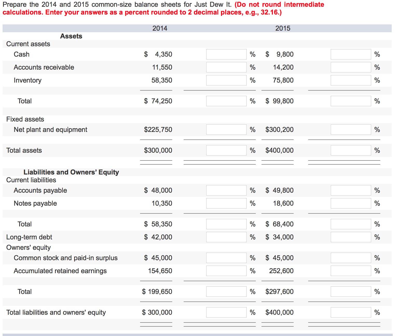
Task: Click the 2014 Total assets value $300,000
Action: (x=158, y=150)
